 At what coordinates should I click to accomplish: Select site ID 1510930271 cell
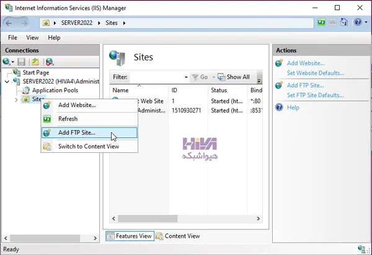pos(186,111)
